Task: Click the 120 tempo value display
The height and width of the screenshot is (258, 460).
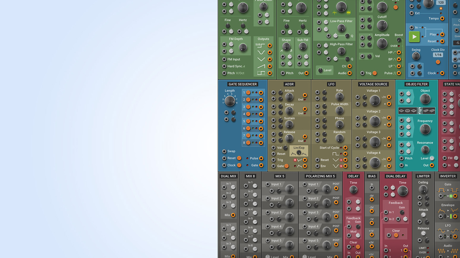Action: (441, 2)
